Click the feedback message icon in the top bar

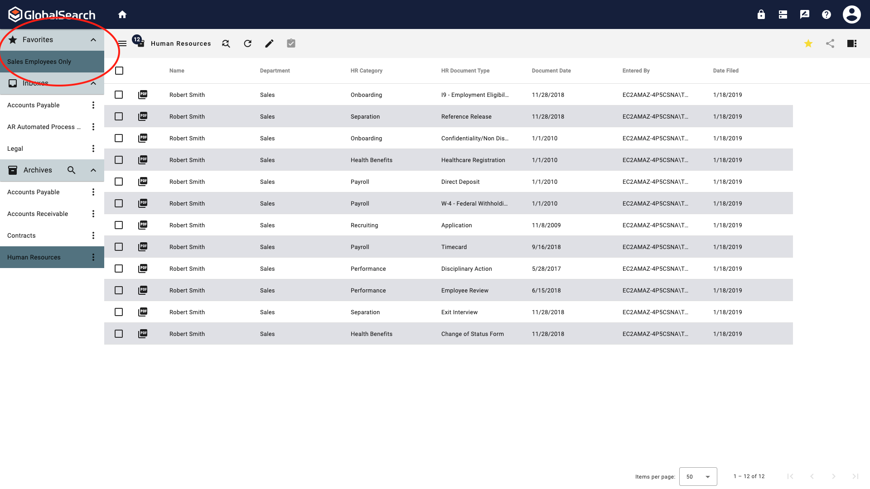point(804,14)
